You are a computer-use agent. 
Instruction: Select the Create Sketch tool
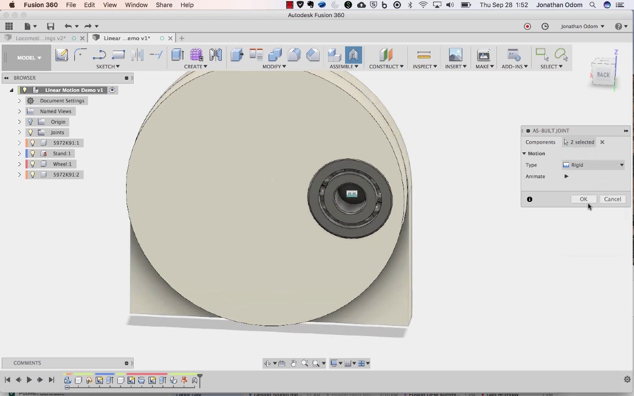[x=62, y=54]
